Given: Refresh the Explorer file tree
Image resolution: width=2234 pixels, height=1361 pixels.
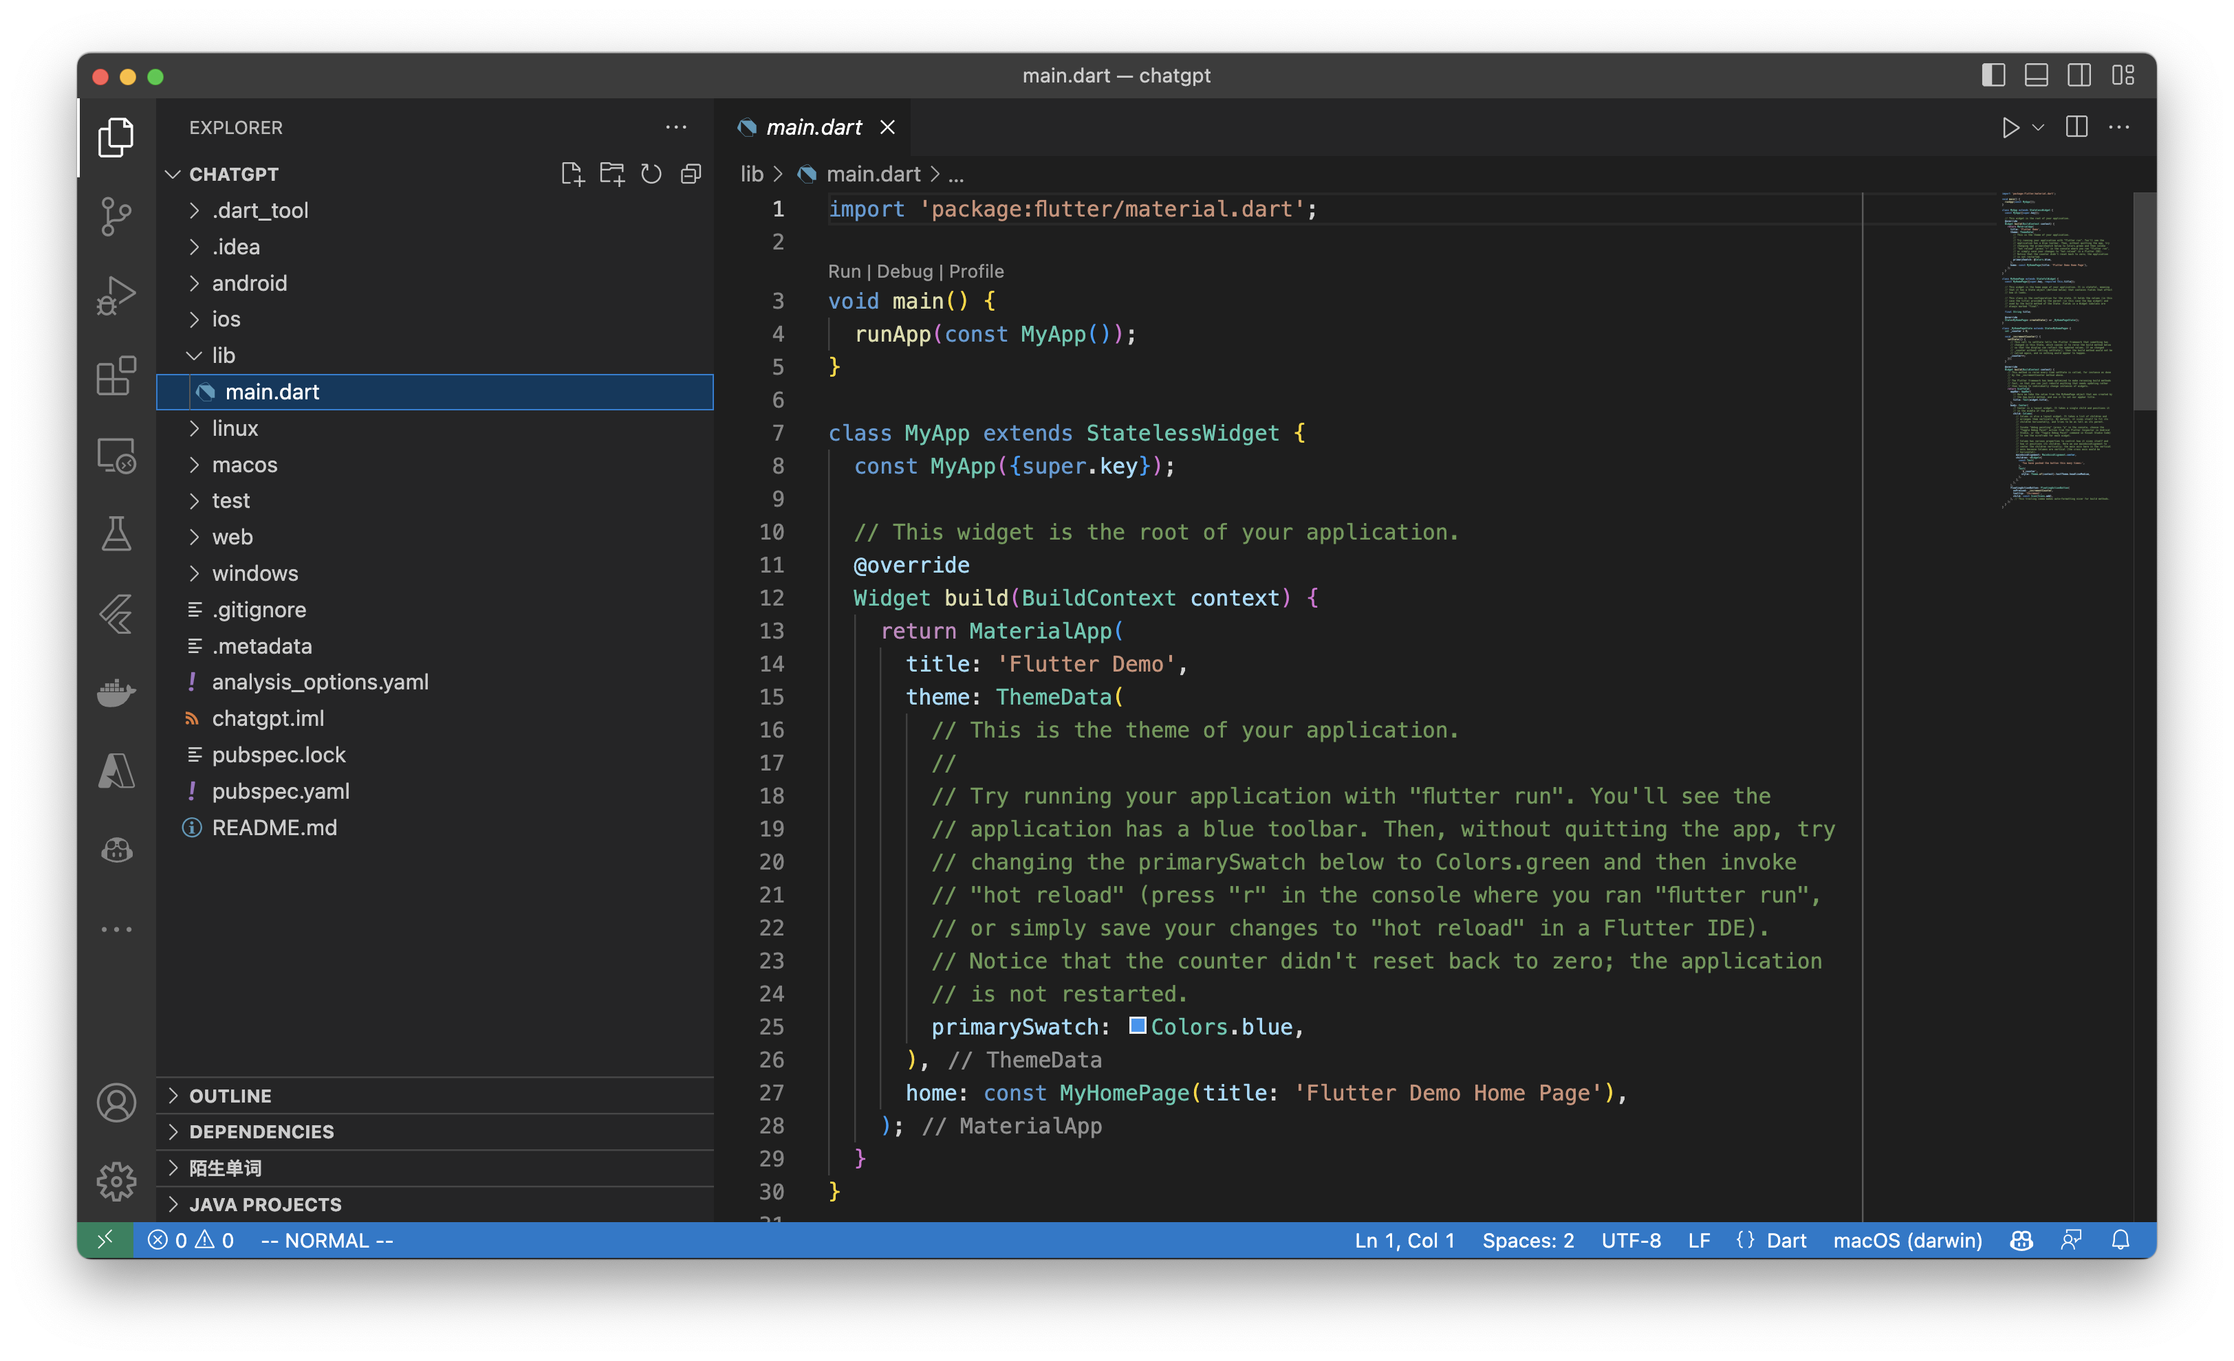Looking at the screenshot, I should pyautogui.click(x=651, y=174).
